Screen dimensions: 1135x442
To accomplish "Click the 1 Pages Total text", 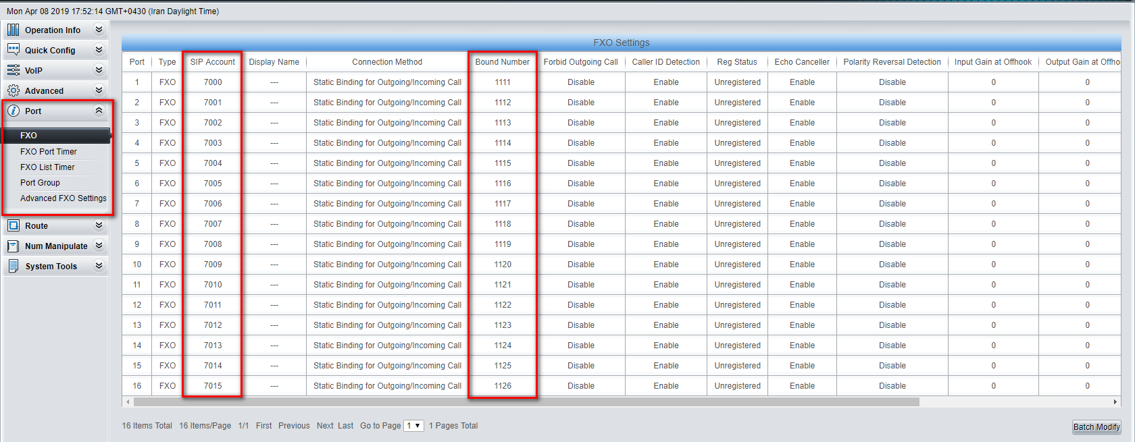I will pyautogui.click(x=453, y=426).
